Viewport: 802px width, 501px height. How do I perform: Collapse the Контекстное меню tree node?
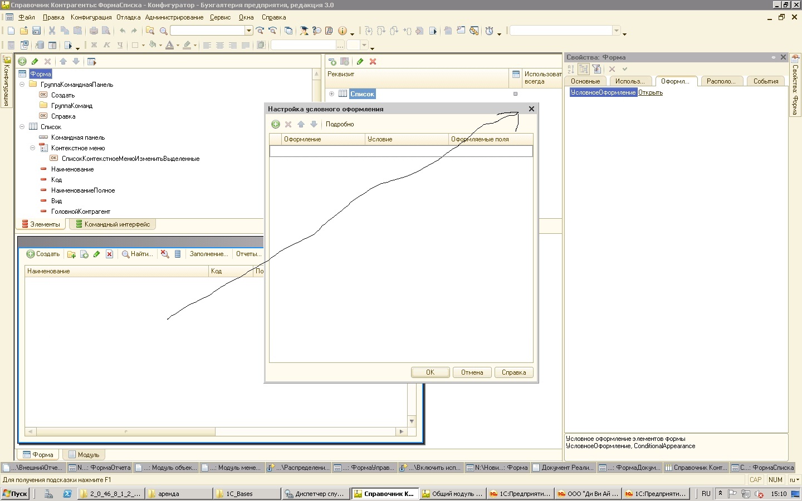pyautogui.click(x=33, y=148)
